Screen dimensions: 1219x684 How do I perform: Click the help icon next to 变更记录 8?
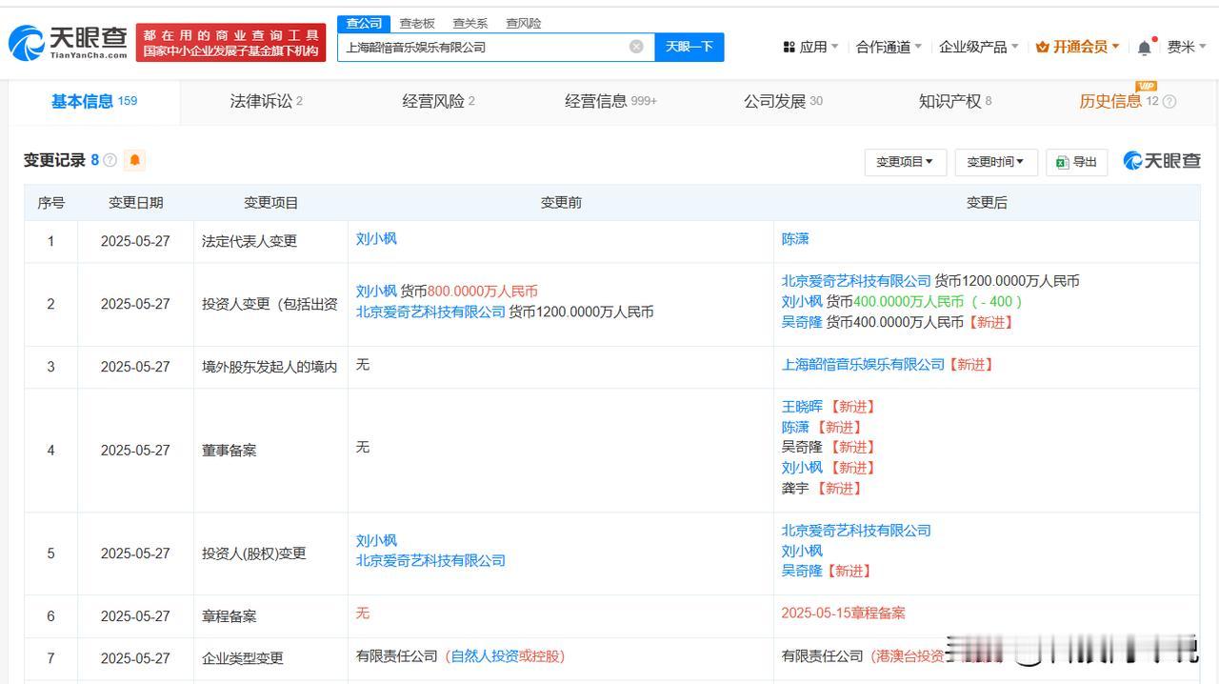pos(110,160)
